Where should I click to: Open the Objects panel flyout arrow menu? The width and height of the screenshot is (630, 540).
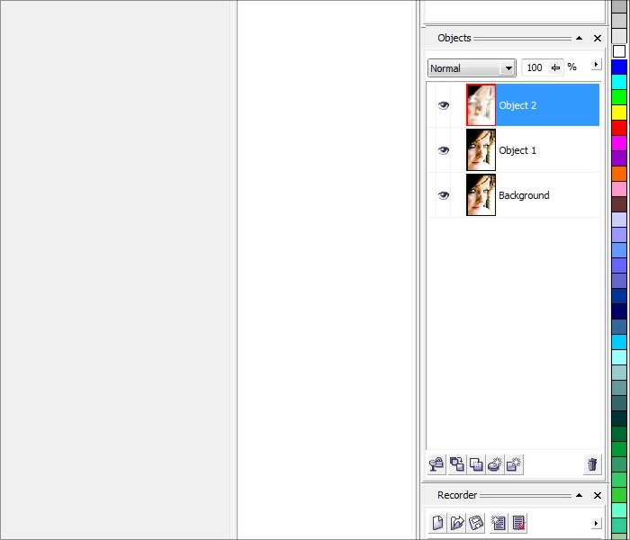(595, 65)
